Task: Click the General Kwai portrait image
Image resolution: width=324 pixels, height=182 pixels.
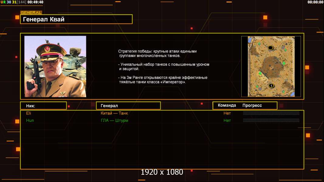Action: tap(55, 66)
